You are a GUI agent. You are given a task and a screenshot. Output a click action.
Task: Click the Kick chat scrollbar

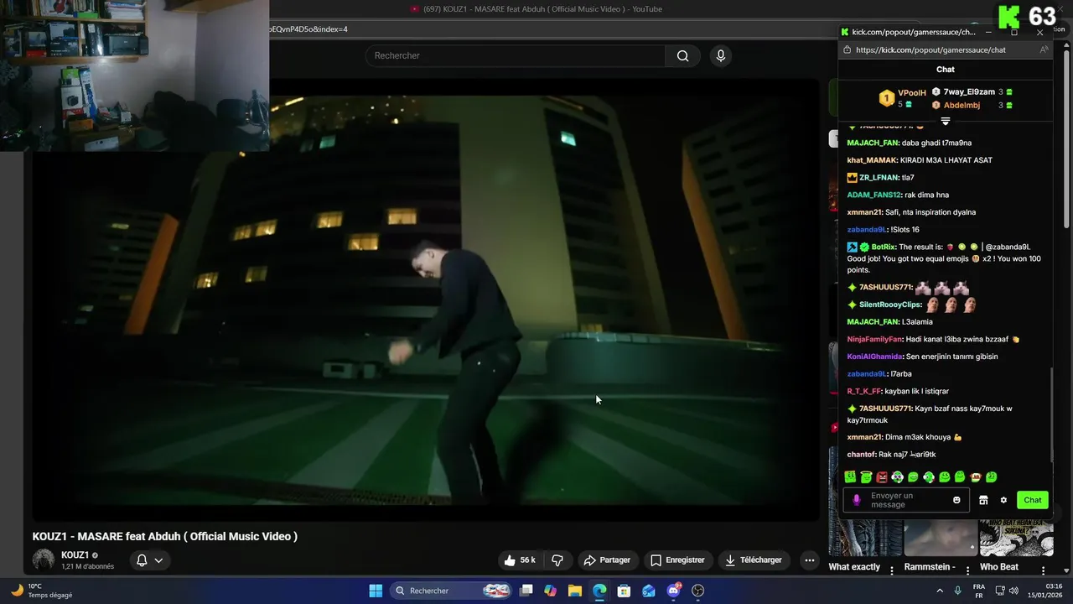1052,415
